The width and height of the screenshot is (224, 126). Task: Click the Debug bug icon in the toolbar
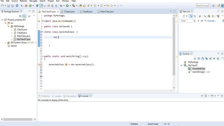[x=61, y=6]
